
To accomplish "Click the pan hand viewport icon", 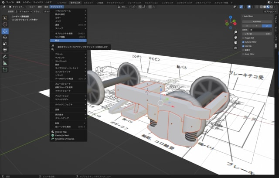I will point(235,38).
